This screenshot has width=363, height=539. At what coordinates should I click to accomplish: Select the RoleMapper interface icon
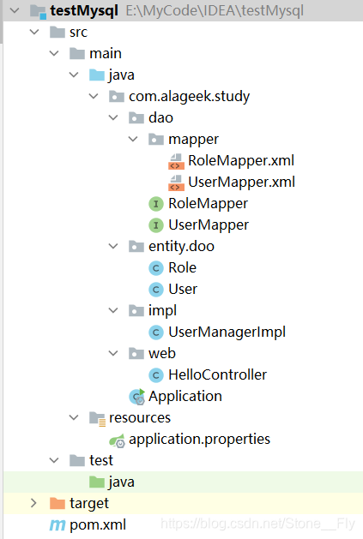coord(156,204)
